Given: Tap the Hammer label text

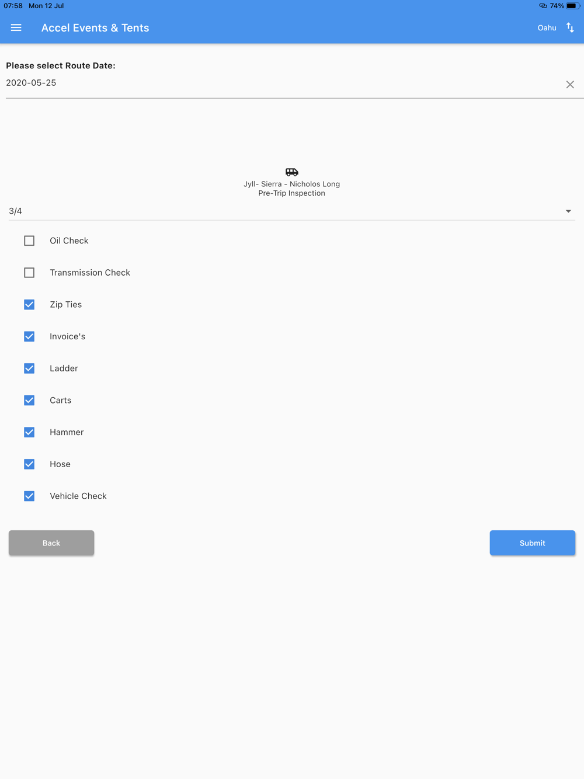Looking at the screenshot, I should tap(67, 432).
